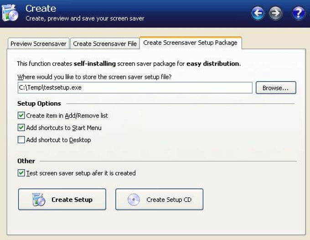
Task: Uncheck Create item in Add/Remove list
Action: click(21, 116)
